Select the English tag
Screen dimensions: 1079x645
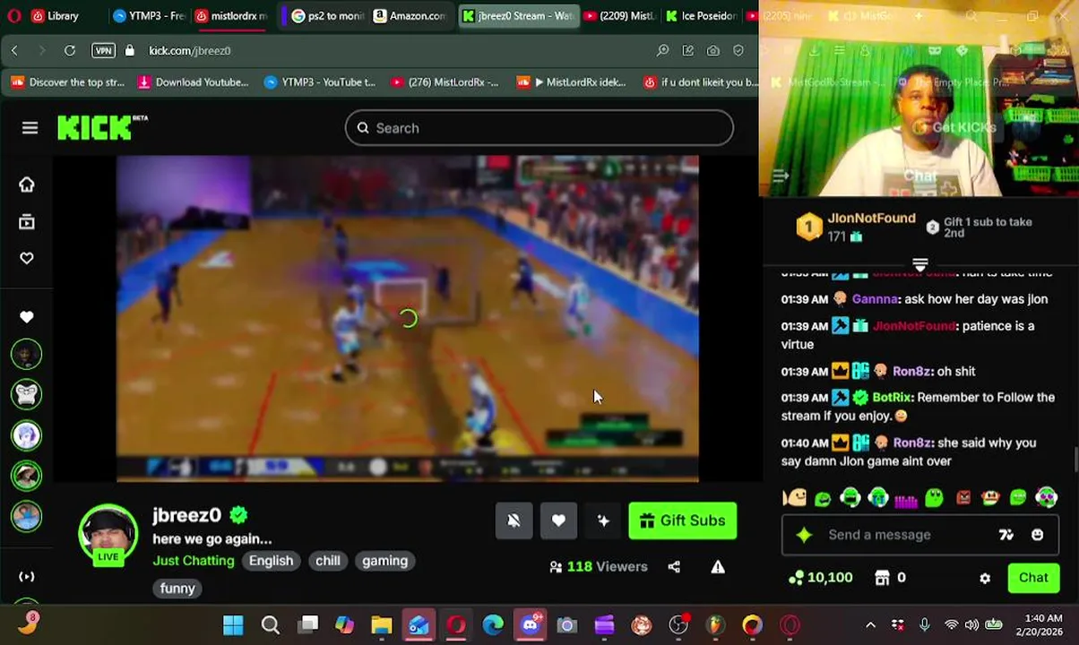pos(271,561)
